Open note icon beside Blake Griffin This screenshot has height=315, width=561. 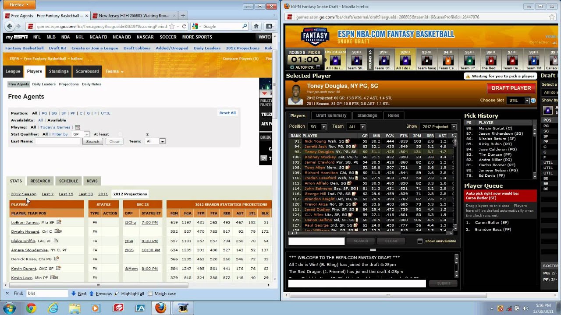[56, 241]
